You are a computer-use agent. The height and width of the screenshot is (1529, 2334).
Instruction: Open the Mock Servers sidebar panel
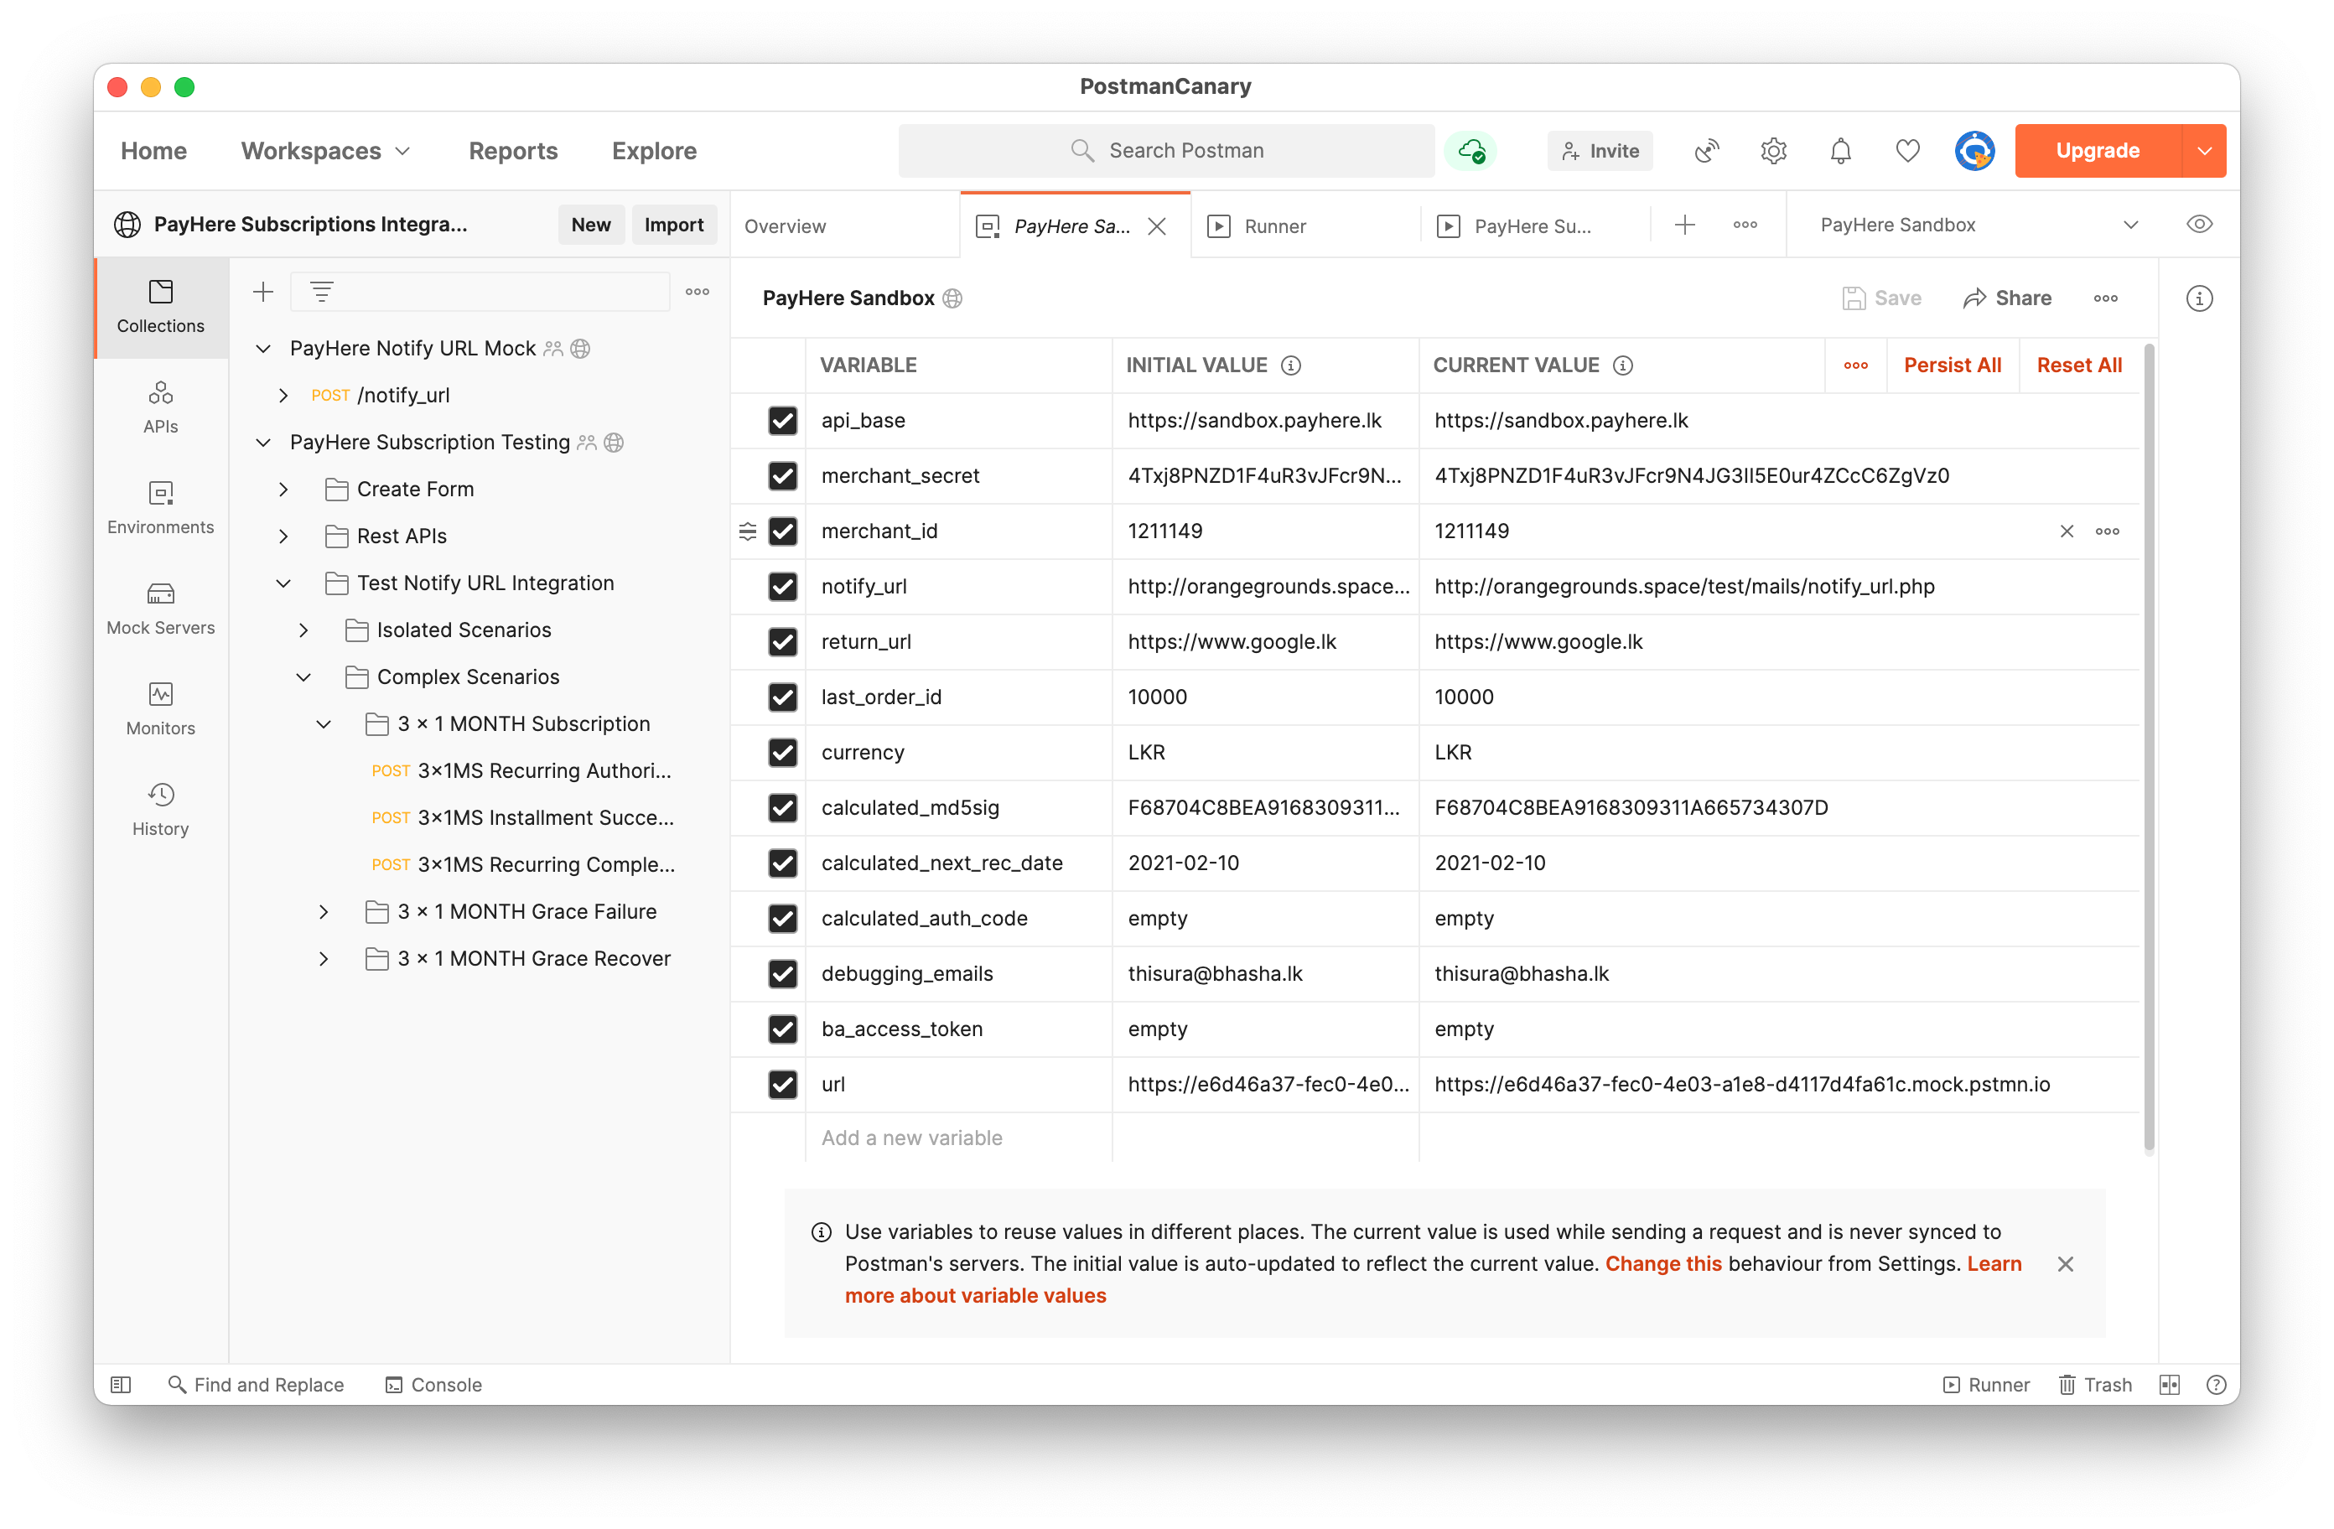click(x=160, y=608)
